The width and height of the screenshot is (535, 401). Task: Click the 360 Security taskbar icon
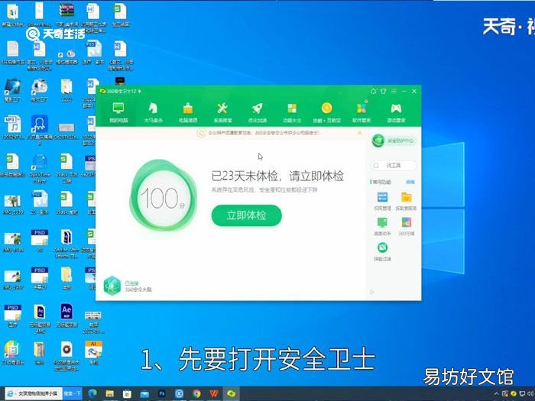[x=232, y=393]
